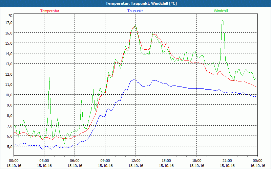This screenshot has width=271, height=169.
Task: Click the green Windchill spike near 03:30
Action: coord(49,78)
